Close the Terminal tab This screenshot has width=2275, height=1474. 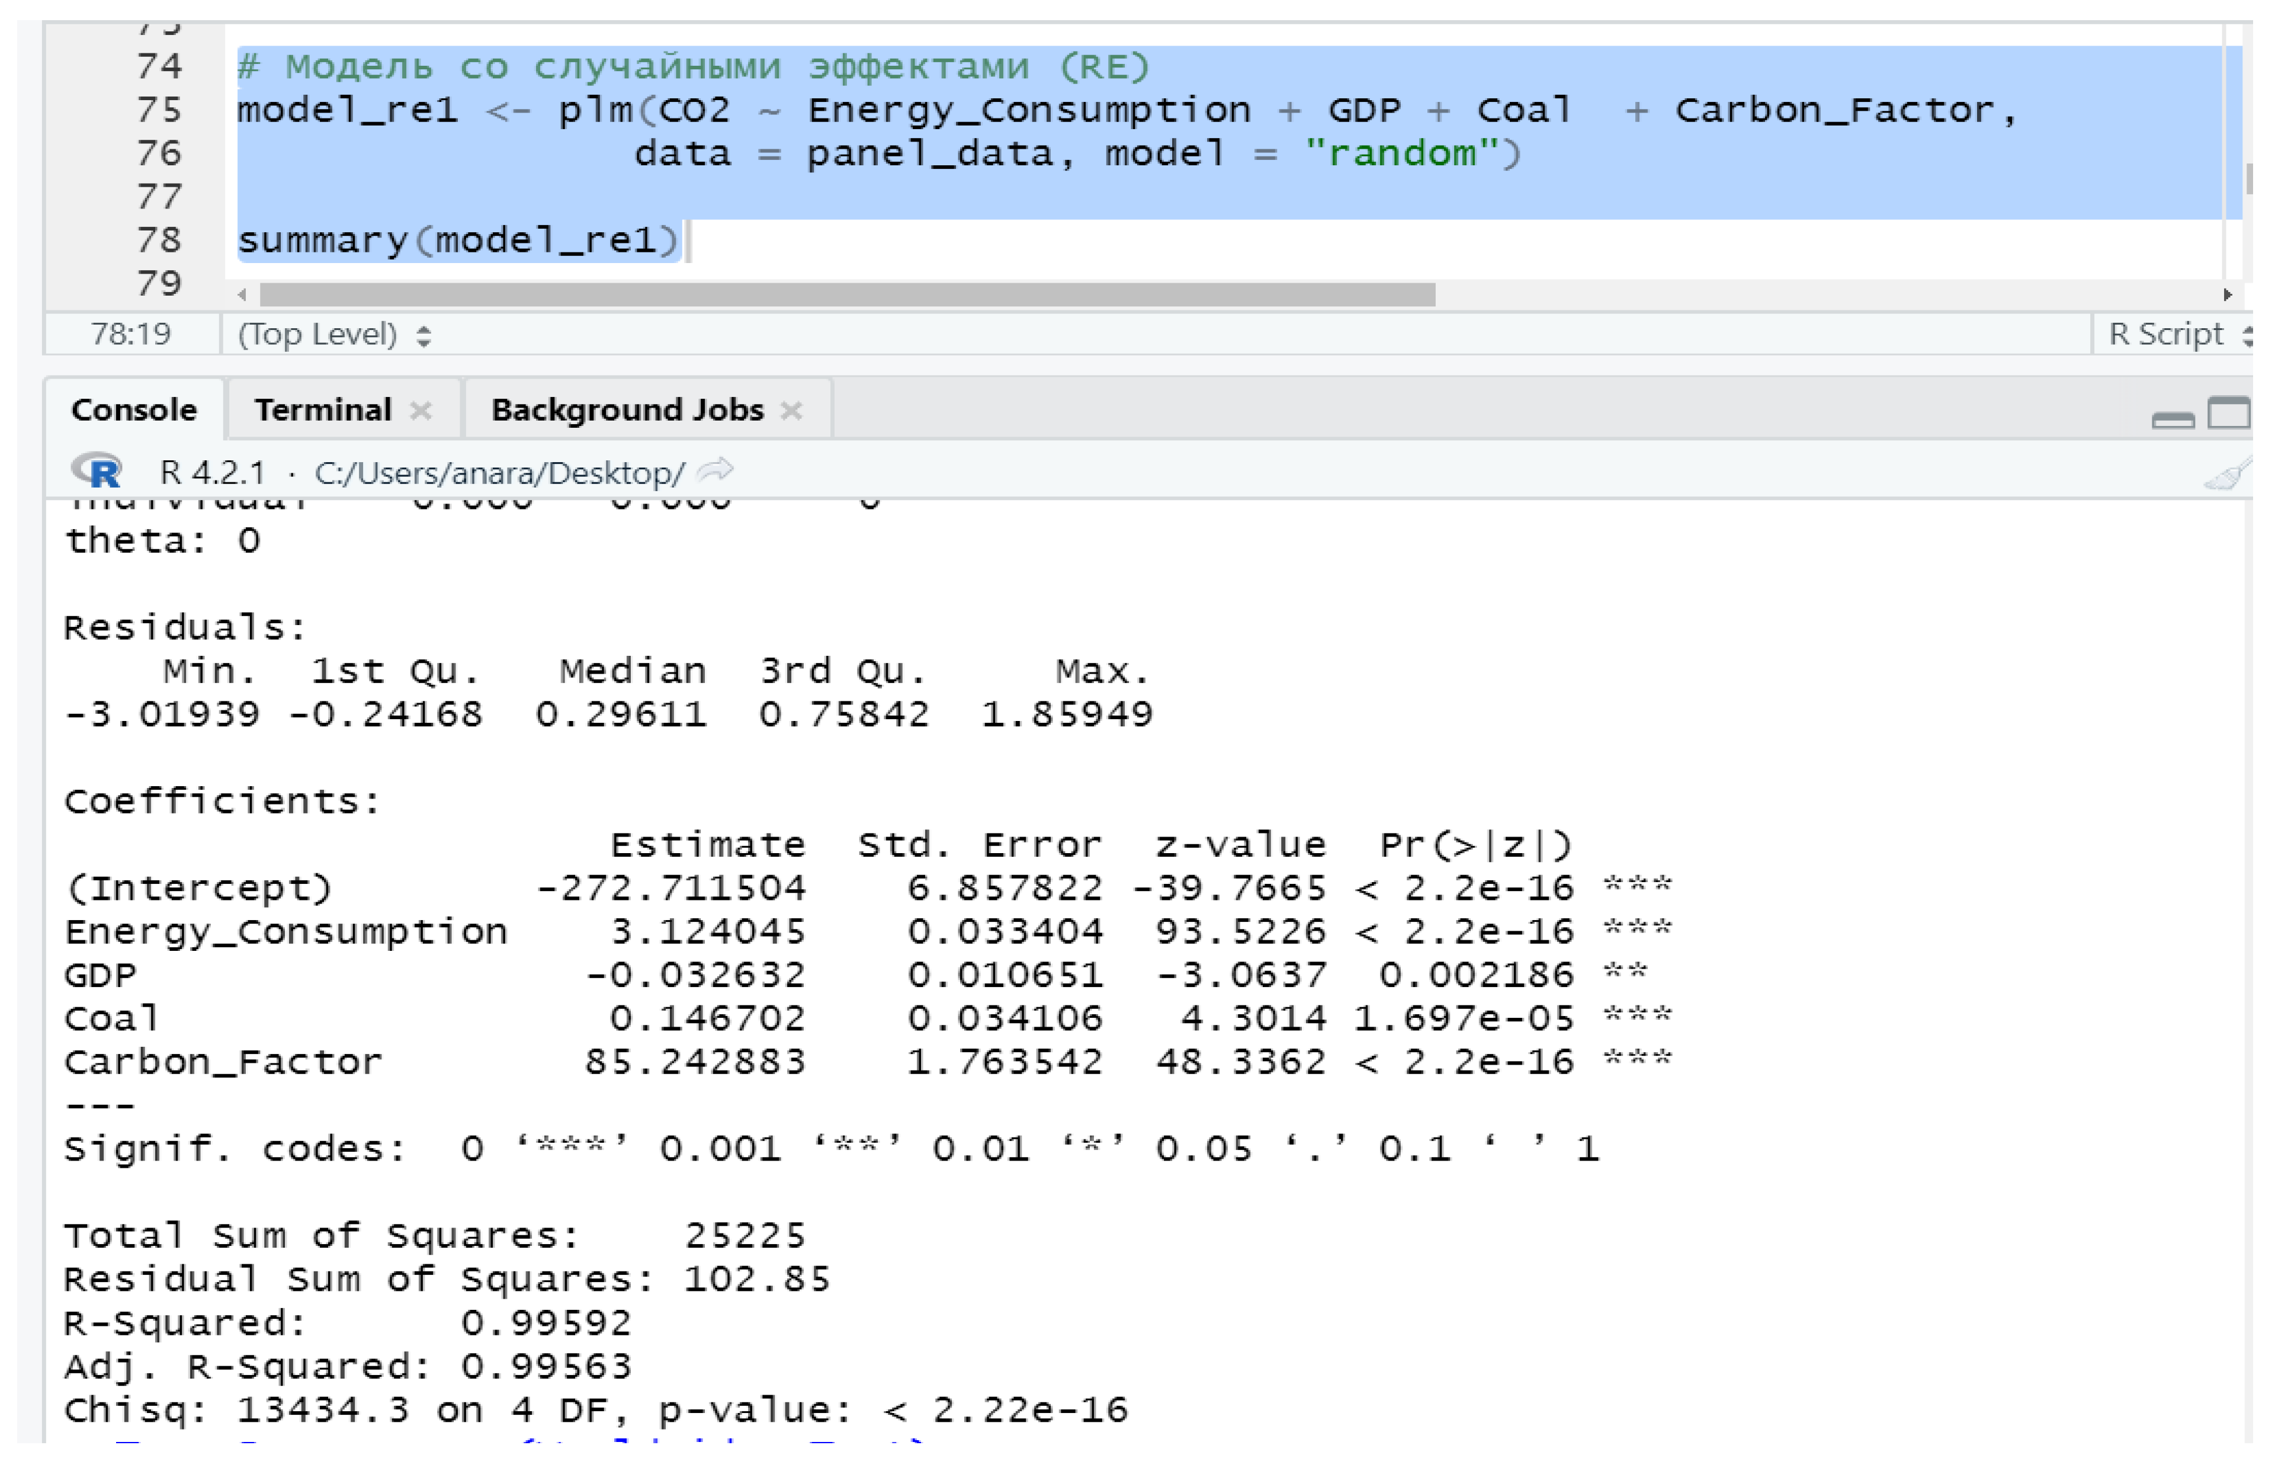[421, 409]
